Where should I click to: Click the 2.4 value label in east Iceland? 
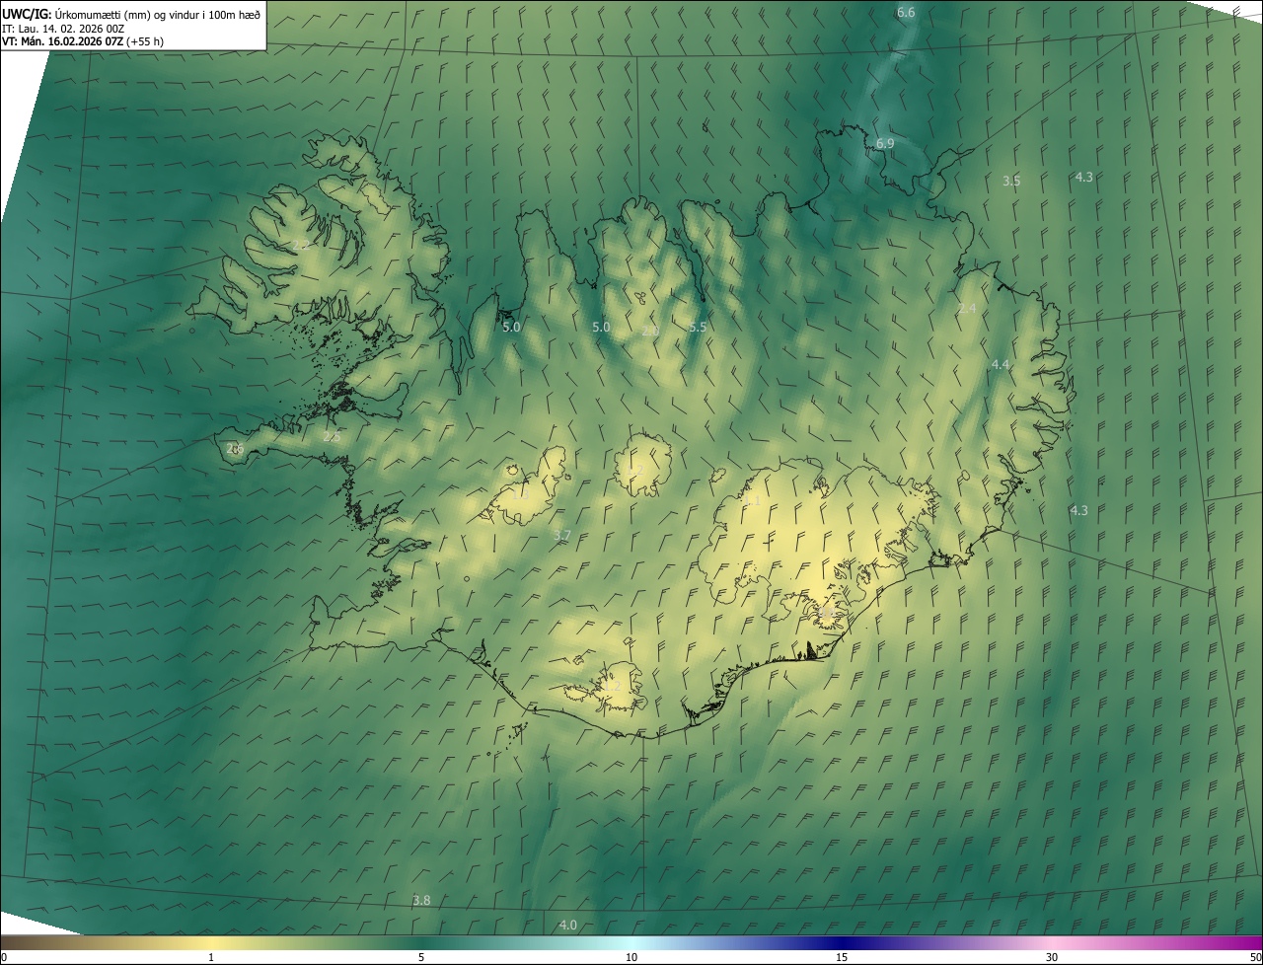click(x=967, y=309)
